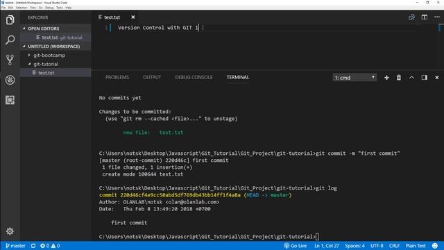Screen dimensions: 444x250
Task: Open the Help menu
Action: (69, 8)
